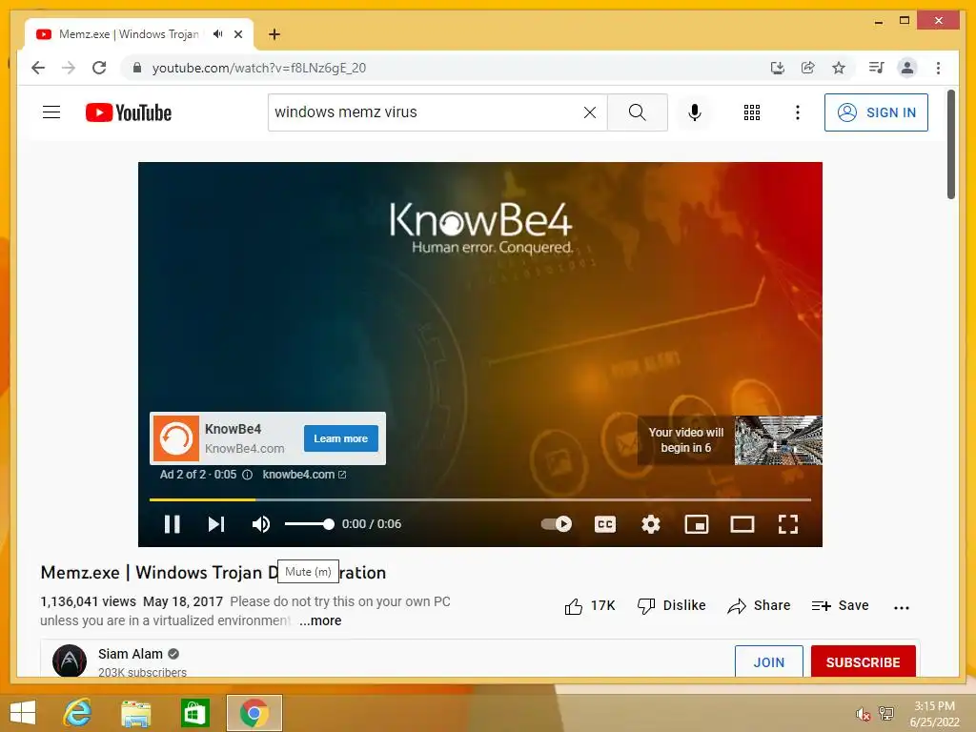Go back in browser history
976x732 pixels.
tap(38, 68)
